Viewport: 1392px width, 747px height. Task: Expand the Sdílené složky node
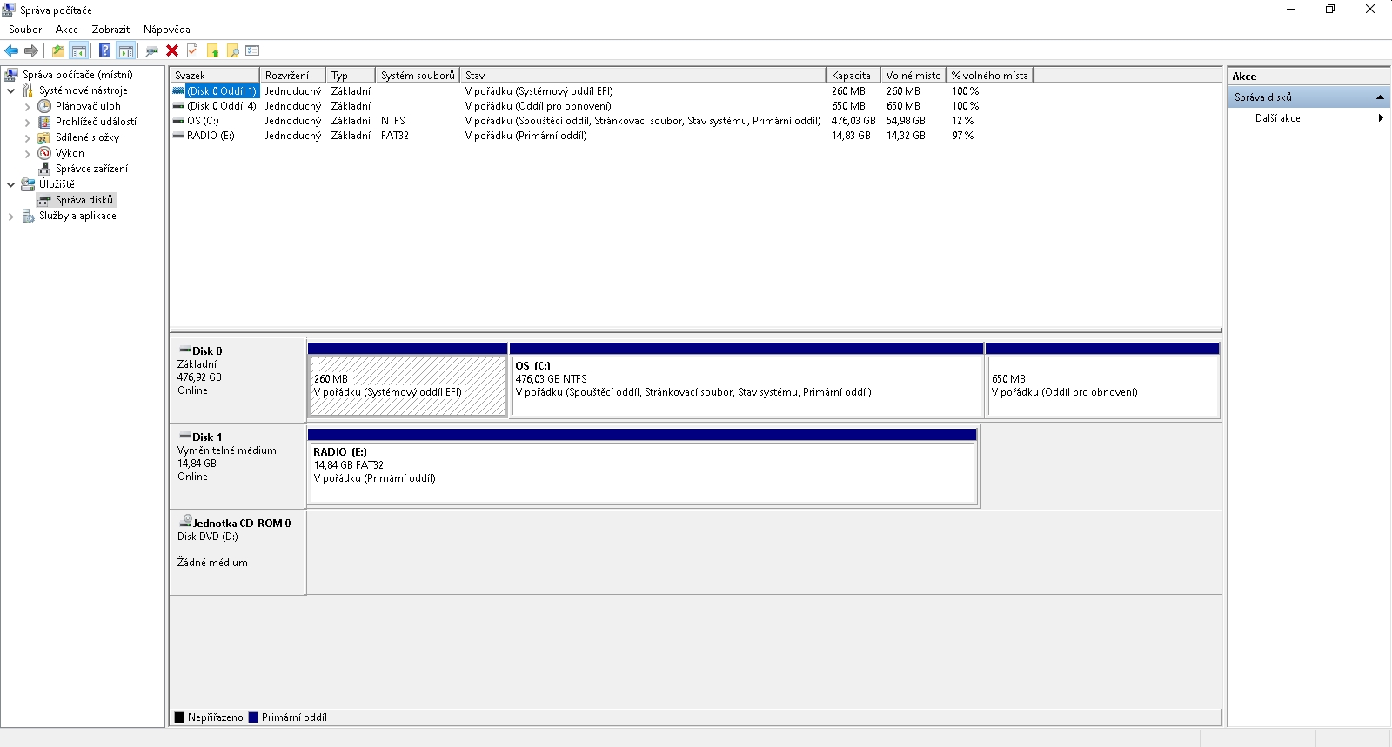point(27,137)
